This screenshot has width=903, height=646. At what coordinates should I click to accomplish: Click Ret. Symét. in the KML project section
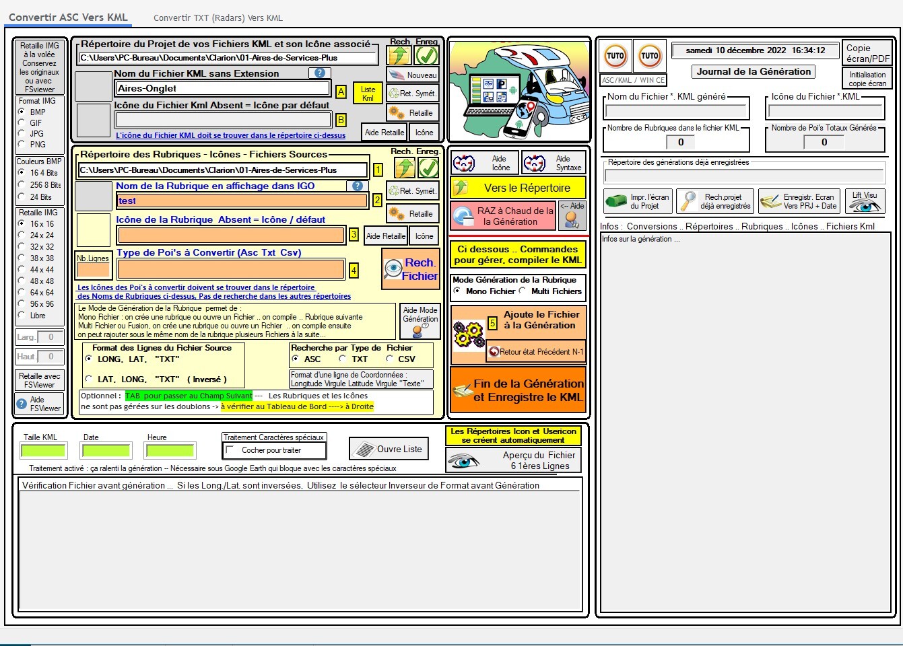coord(413,94)
